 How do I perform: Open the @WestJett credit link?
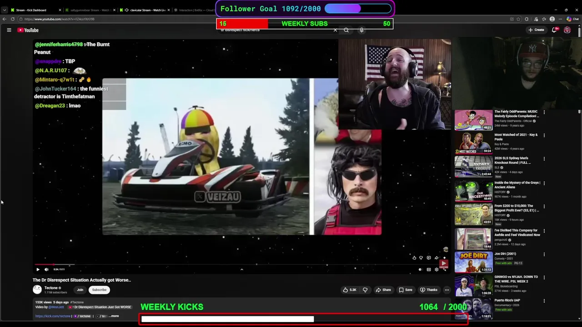click(56, 307)
